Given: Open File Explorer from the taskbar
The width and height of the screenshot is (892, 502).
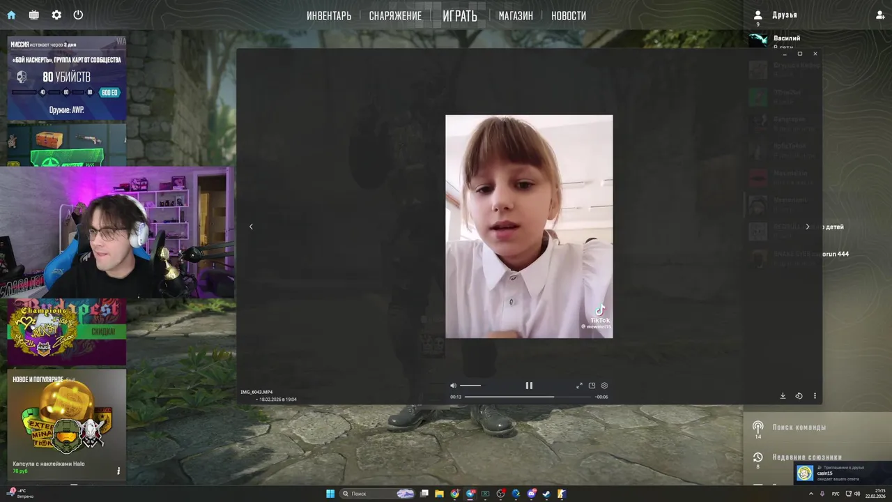Looking at the screenshot, I should pyautogui.click(x=439, y=494).
